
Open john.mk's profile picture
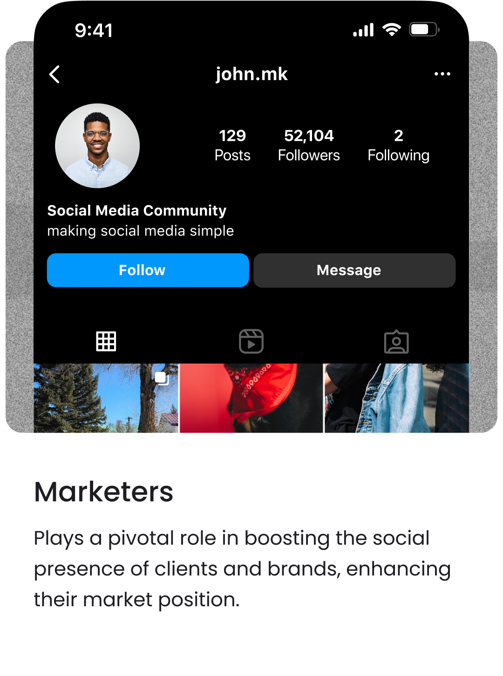tap(97, 146)
